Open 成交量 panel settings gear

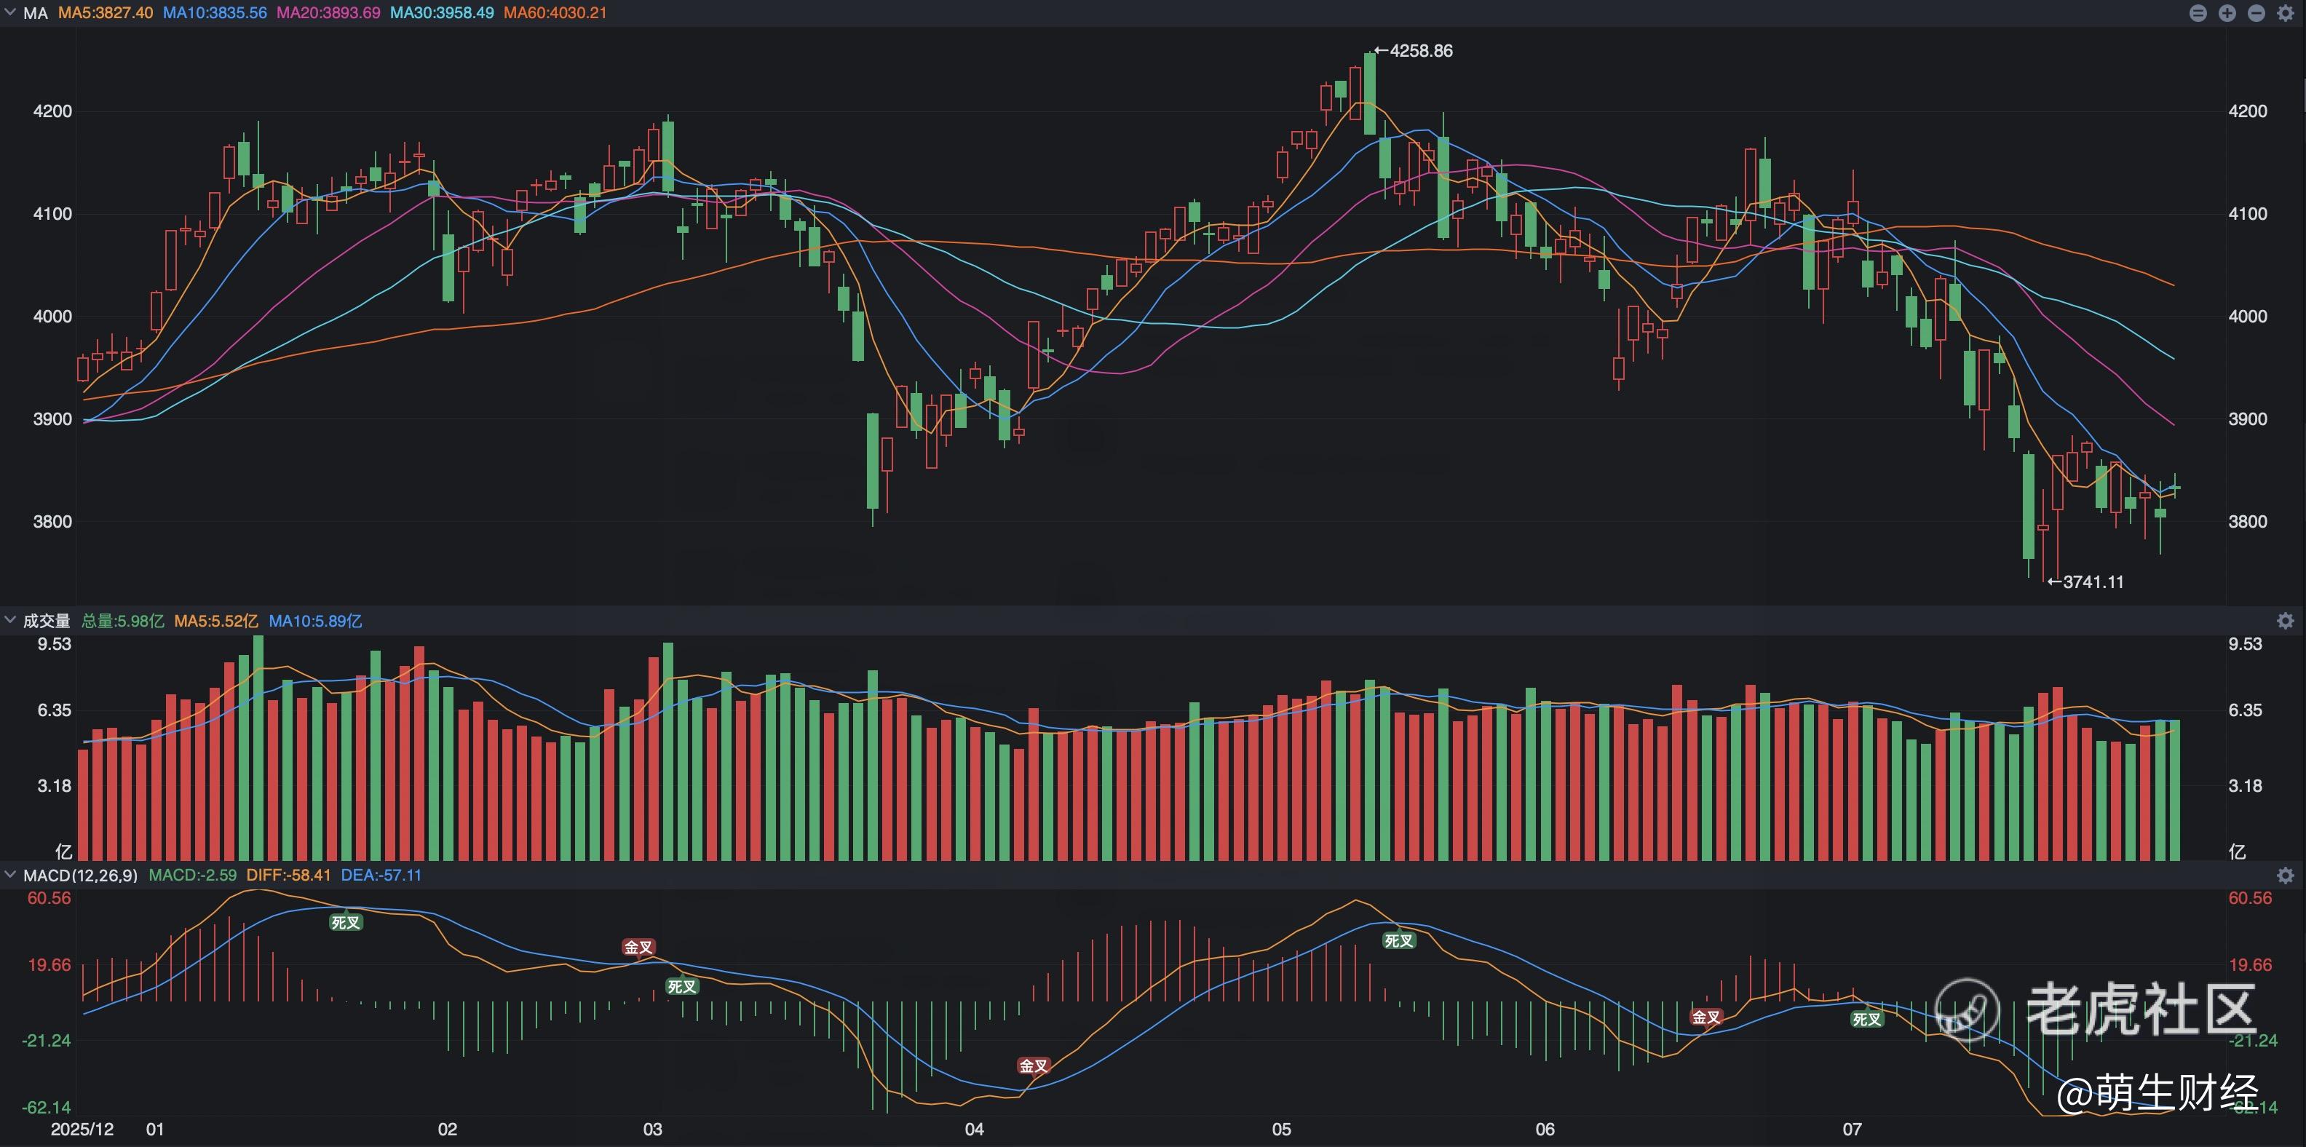click(2286, 621)
